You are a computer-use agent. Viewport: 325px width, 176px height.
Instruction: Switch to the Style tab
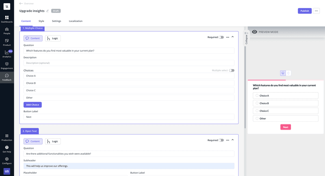[x=41, y=21]
